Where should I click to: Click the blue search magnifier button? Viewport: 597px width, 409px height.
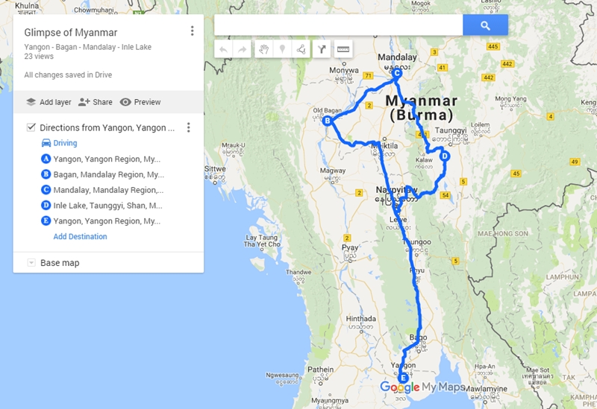[485, 25]
